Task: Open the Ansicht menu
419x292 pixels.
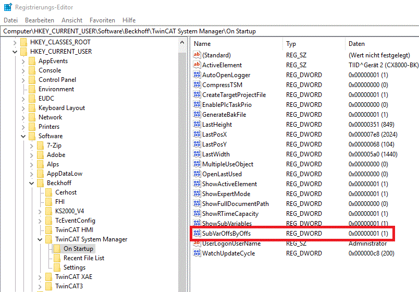Action: 72,20
